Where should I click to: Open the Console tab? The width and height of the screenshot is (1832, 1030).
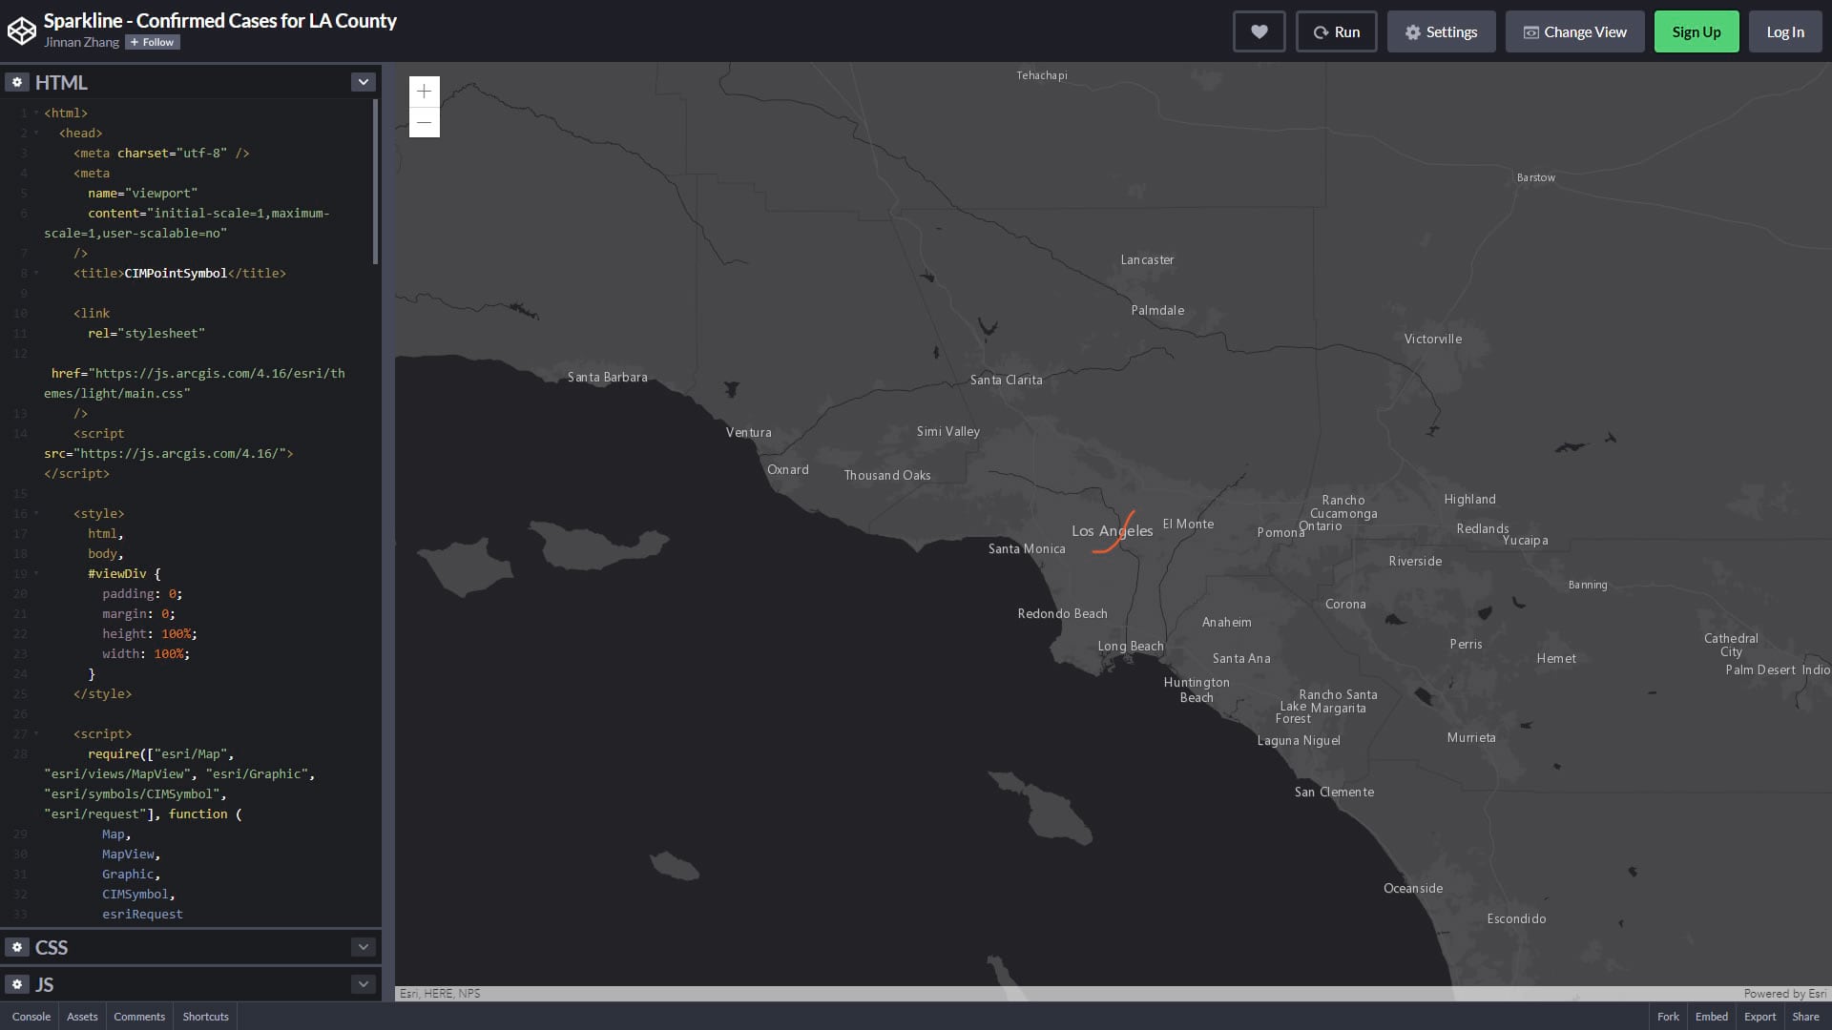[x=31, y=1017]
